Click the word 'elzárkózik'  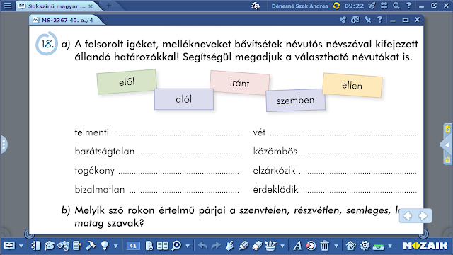tap(274, 170)
